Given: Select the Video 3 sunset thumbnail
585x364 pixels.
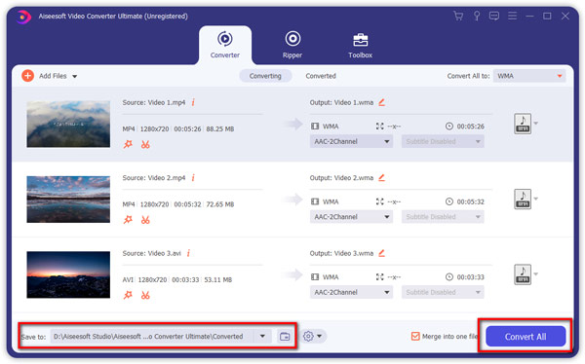Looking at the screenshot, I should 68,274.
